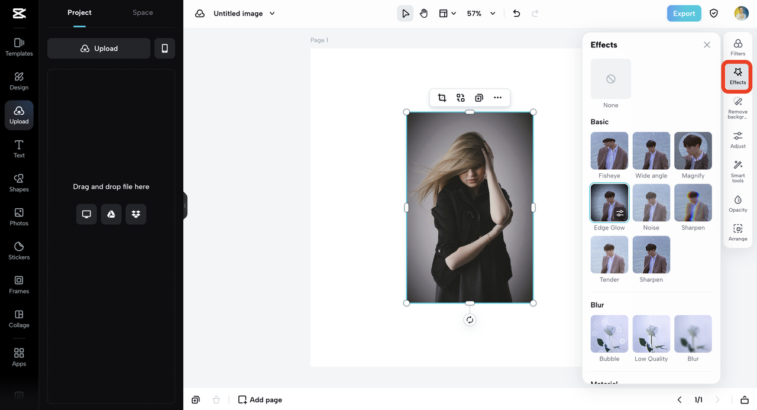Open the Photos panel
757x410 pixels.
click(19, 217)
